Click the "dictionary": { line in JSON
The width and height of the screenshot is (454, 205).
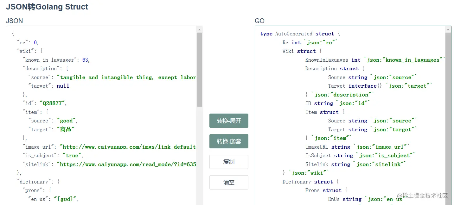38,182
